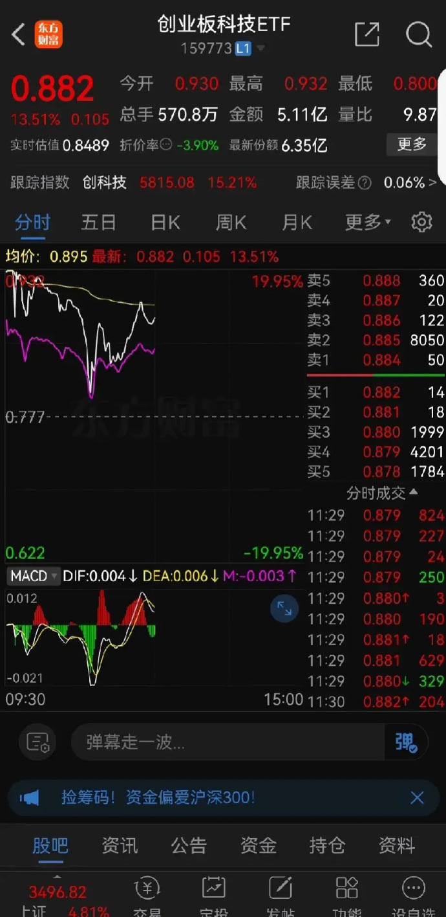Select the 买3 0.880 order row
This screenshot has width=446, height=917.
pyautogui.click(x=376, y=432)
